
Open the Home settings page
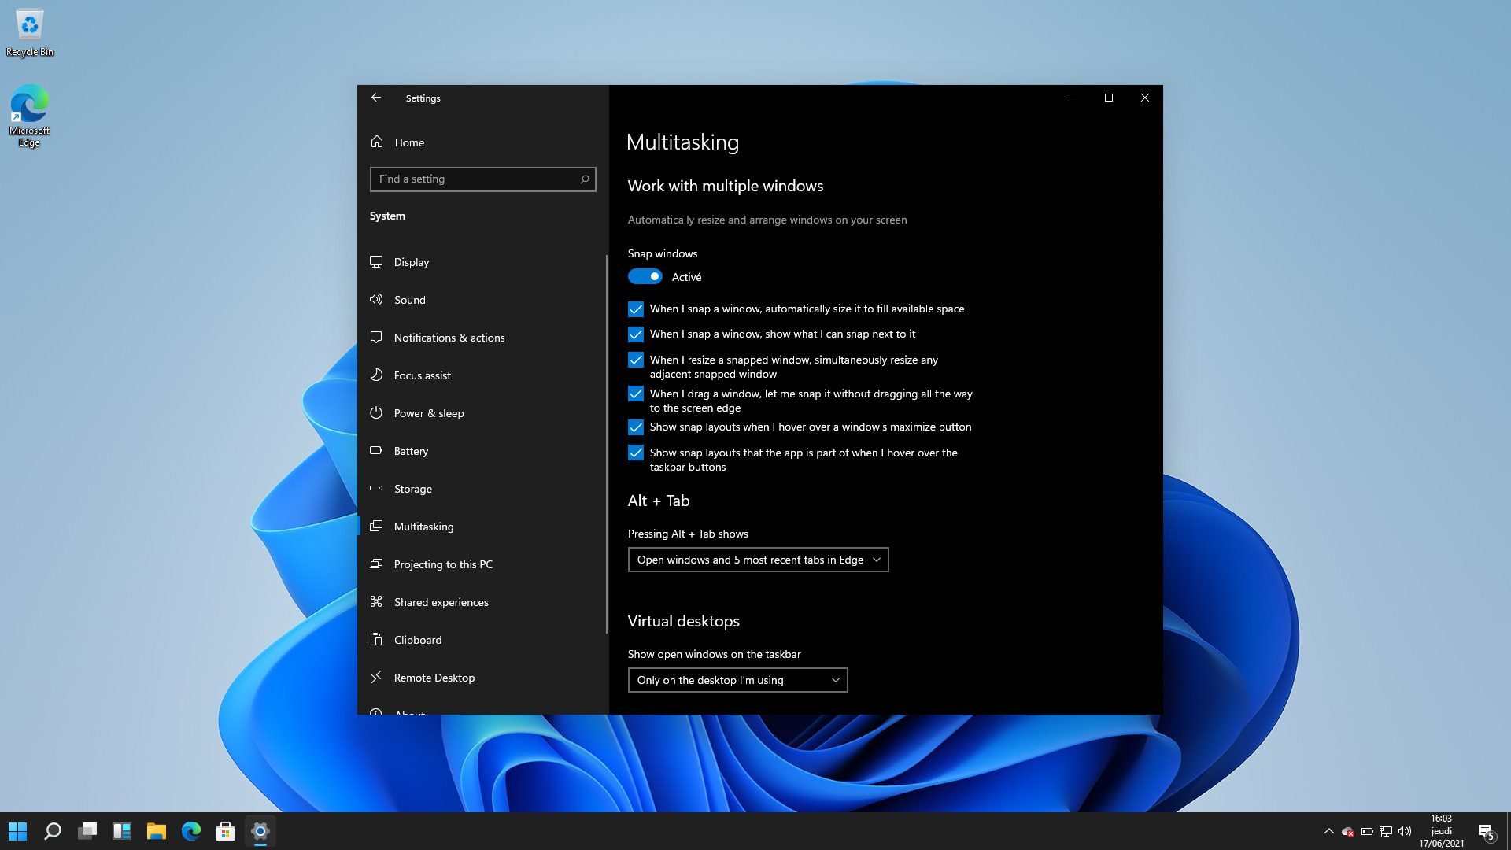(x=408, y=142)
